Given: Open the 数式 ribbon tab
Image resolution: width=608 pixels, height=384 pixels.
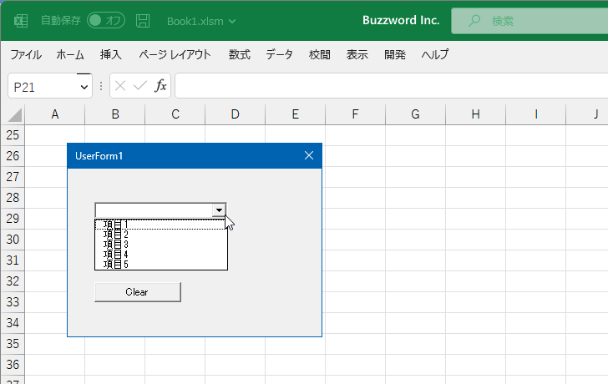Looking at the screenshot, I should point(239,54).
